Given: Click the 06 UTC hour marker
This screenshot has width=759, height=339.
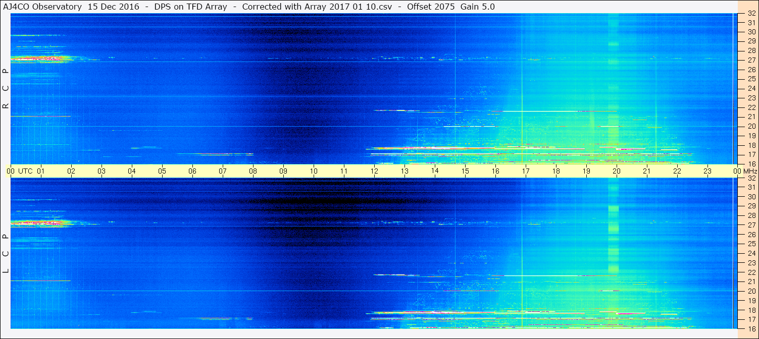Looking at the screenshot, I should click(192, 171).
